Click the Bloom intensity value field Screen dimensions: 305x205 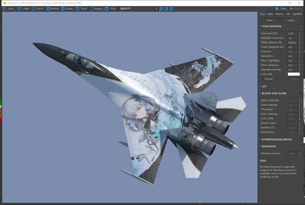click(x=293, y=100)
